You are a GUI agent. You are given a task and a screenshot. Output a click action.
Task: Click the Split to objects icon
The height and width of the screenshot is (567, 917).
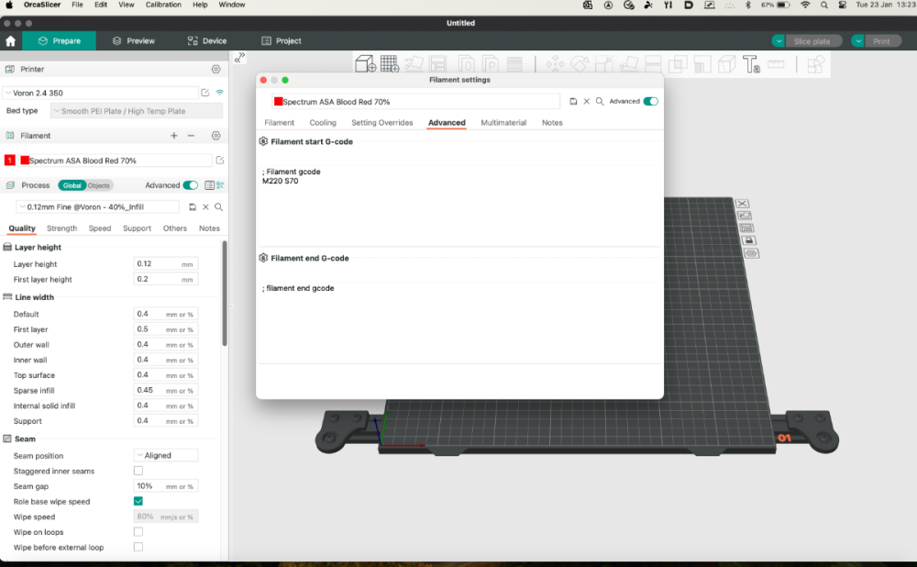[x=466, y=64]
